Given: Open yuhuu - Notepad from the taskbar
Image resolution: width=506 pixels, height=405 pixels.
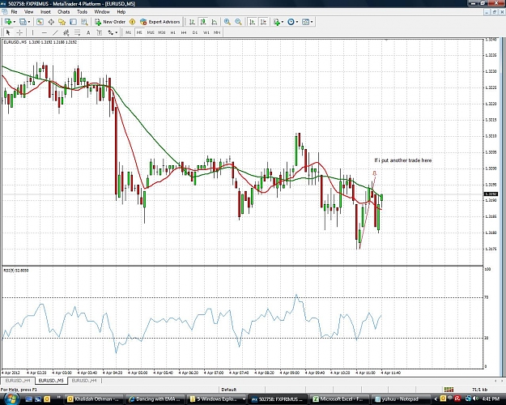Looking at the screenshot, I should click(x=399, y=399).
